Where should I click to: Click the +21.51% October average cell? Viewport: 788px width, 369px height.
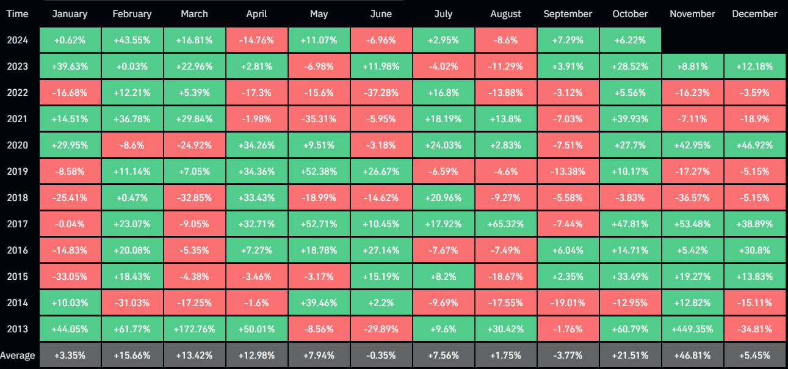click(630, 355)
